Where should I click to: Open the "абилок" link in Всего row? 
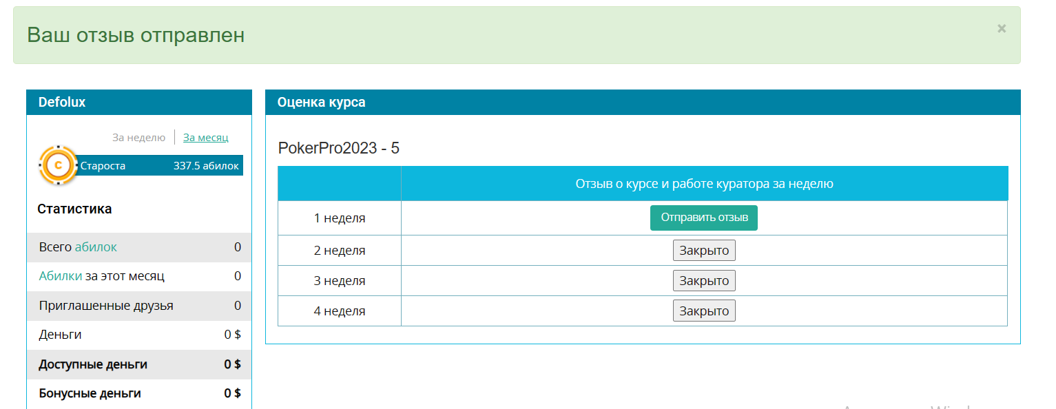[x=96, y=247]
